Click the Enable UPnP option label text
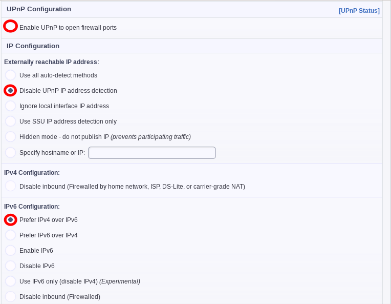 point(68,28)
